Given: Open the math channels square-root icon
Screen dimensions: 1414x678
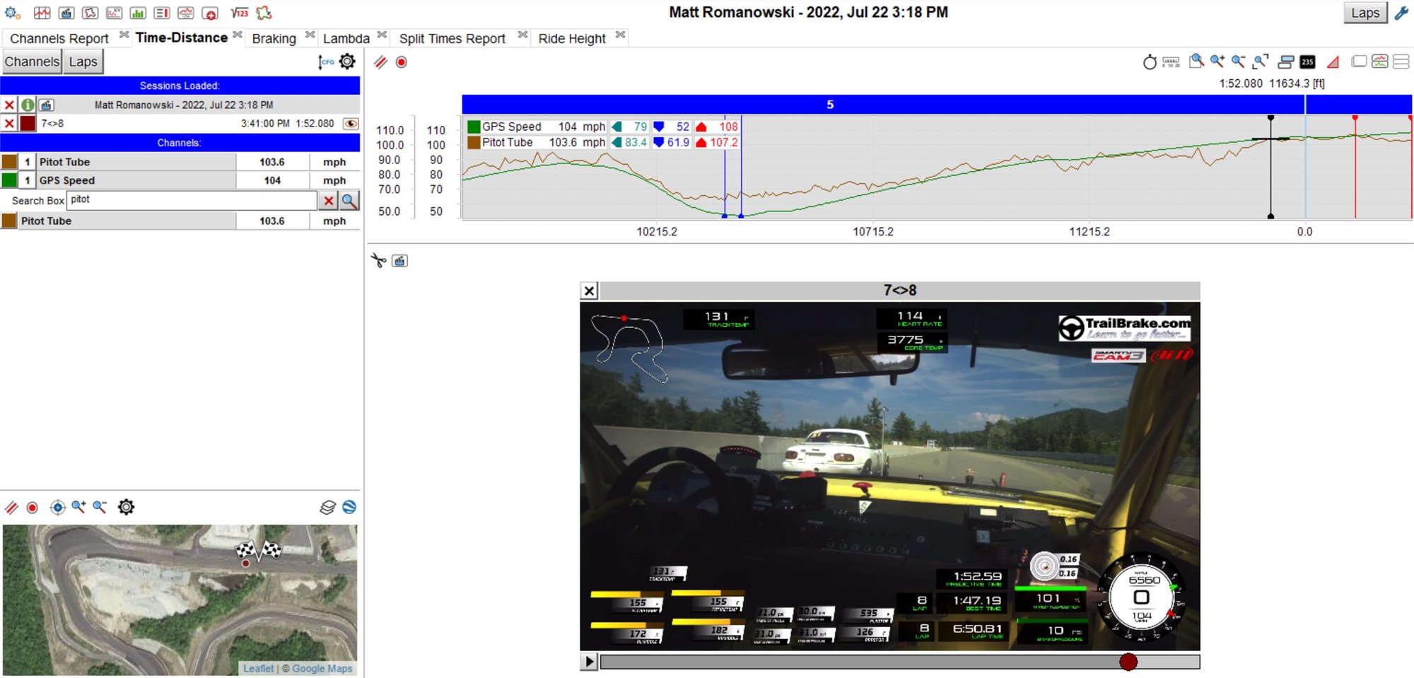Looking at the screenshot, I should [239, 13].
